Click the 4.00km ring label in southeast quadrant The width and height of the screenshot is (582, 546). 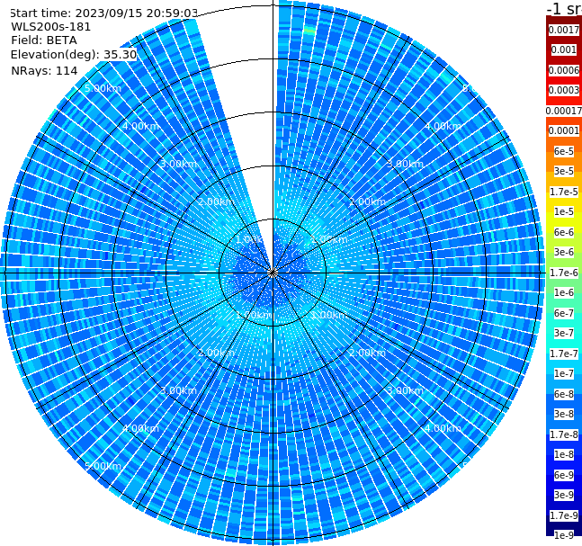(x=443, y=428)
